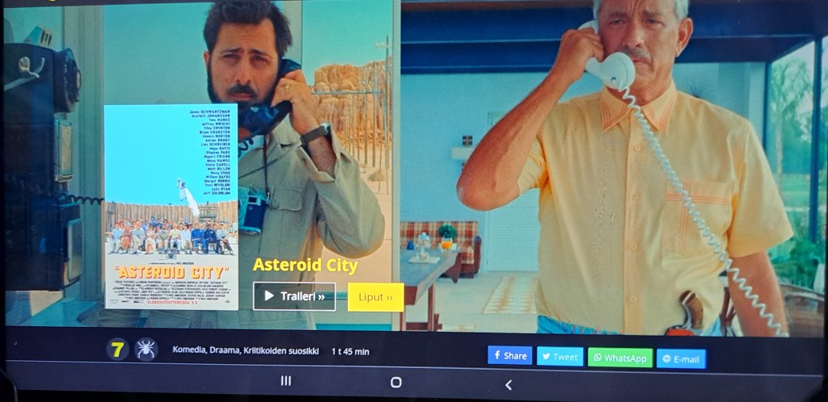Screen dimensions: 828x402
Task: Send the movie by E-mail
Action: click(x=681, y=359)
